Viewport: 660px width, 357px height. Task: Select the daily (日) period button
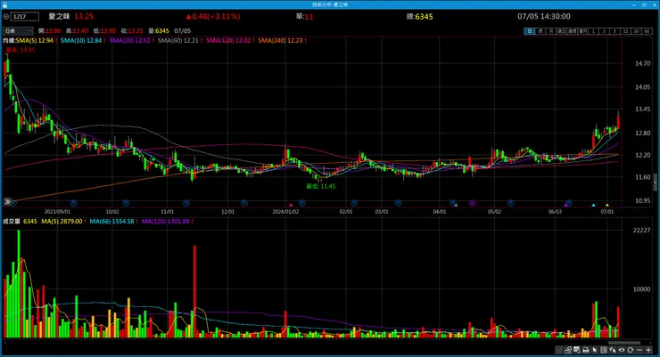click(x=530, y=31)
